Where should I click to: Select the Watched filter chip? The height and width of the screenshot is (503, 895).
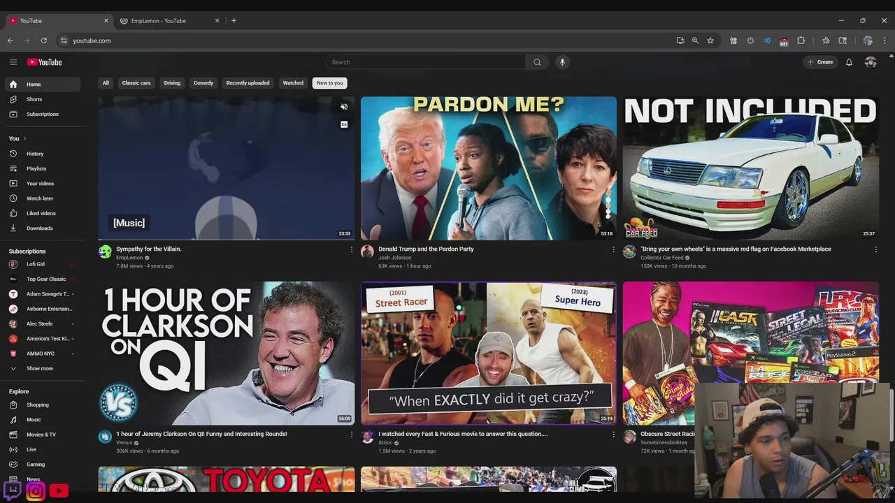click(x=293, y=83)
